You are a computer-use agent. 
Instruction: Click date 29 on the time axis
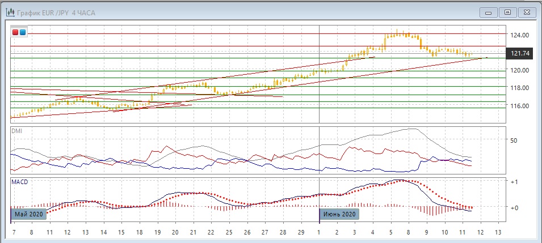tap(301, 233)
